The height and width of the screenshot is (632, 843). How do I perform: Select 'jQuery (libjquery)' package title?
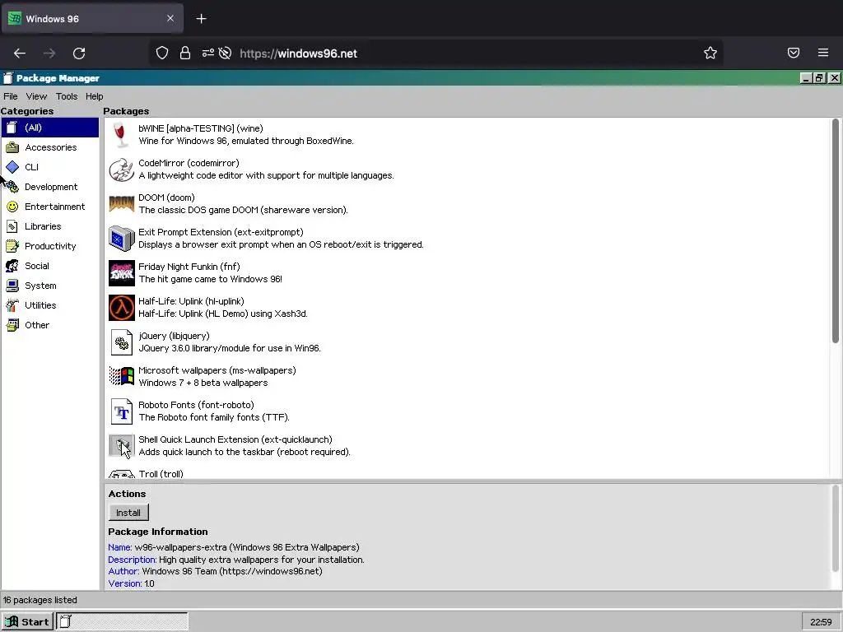[x=174, y=336]
